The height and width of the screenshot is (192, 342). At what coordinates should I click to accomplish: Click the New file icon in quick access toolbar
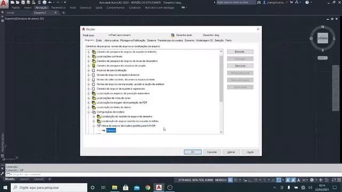tap(12, 2)
